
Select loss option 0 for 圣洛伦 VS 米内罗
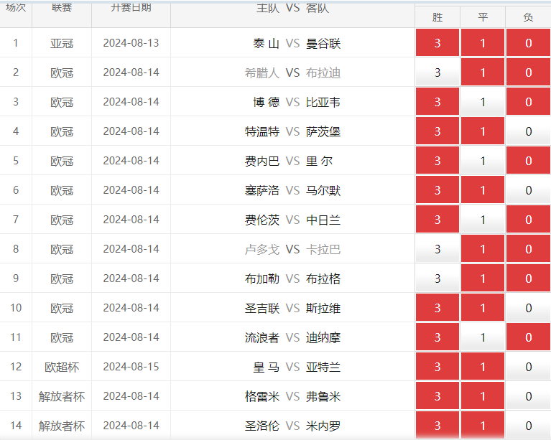click(528, 426)
